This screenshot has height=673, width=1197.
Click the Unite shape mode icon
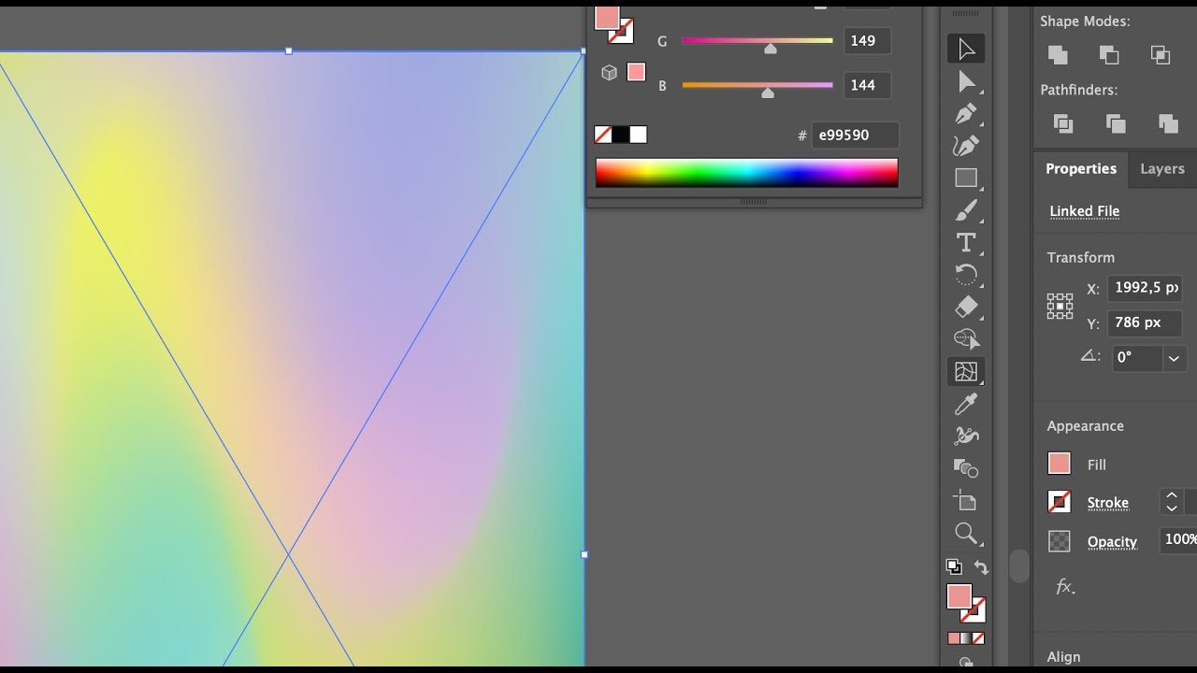point(1058,54)
